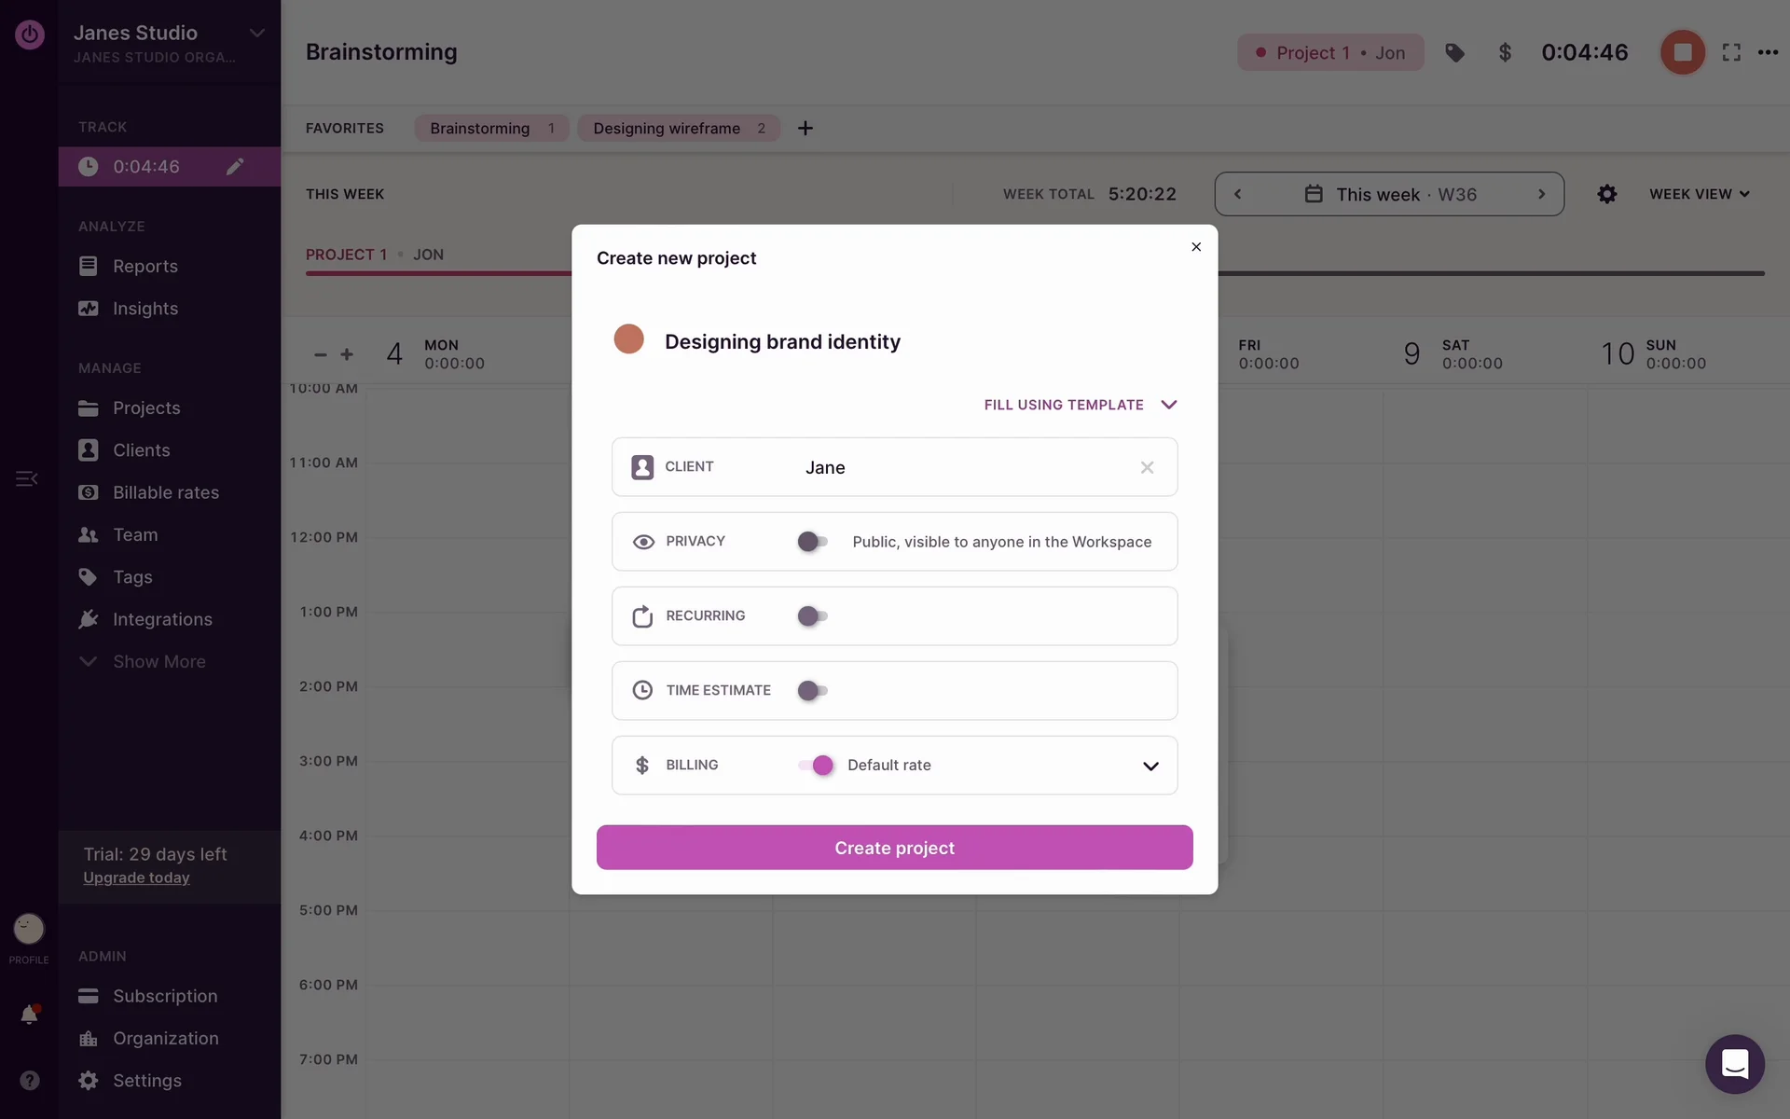1790x1119 pixels.
Task: Stop the running timer
Action: pyautogui.click(x=1682, y=52)
